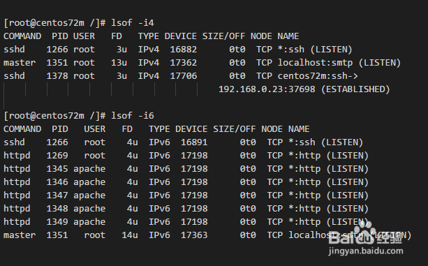Click the 192.168.0.23:37698 (ESTABLISHED) address
This screenshot has height=266, width=428.
pyautogui.click(x=304, y=89)
